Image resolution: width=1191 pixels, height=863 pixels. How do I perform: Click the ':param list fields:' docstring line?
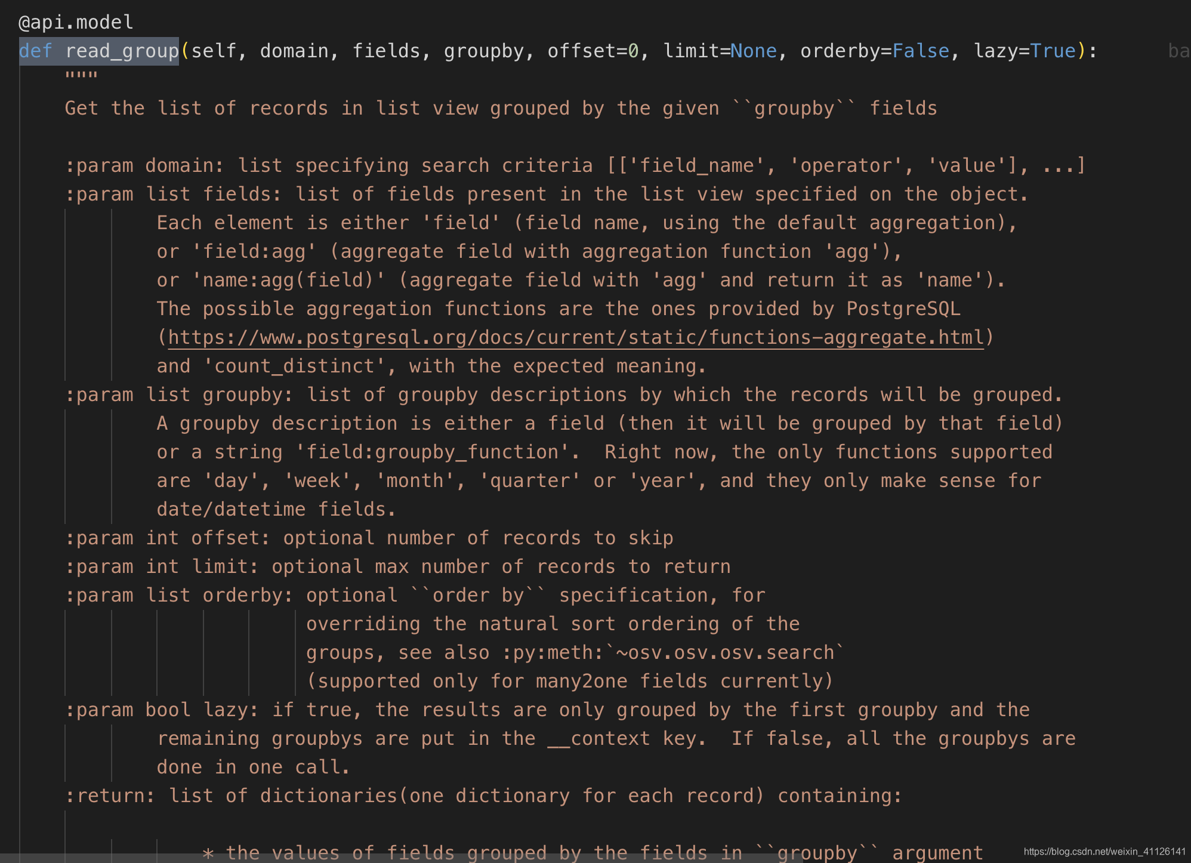[x=547, y=195]
